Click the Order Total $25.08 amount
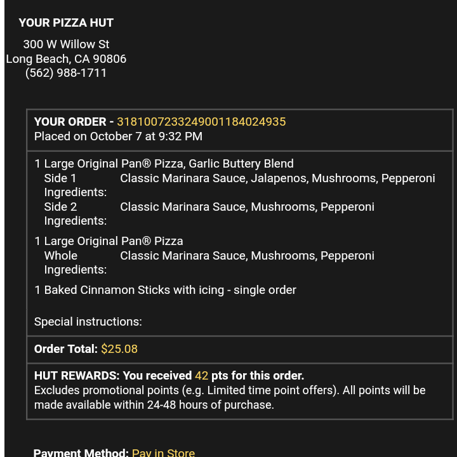The width and height of the screenshot is (457, 457). (x=119, y=349)
